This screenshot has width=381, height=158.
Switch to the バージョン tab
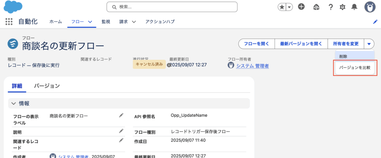pyautogui.click(x=47, y=86)
